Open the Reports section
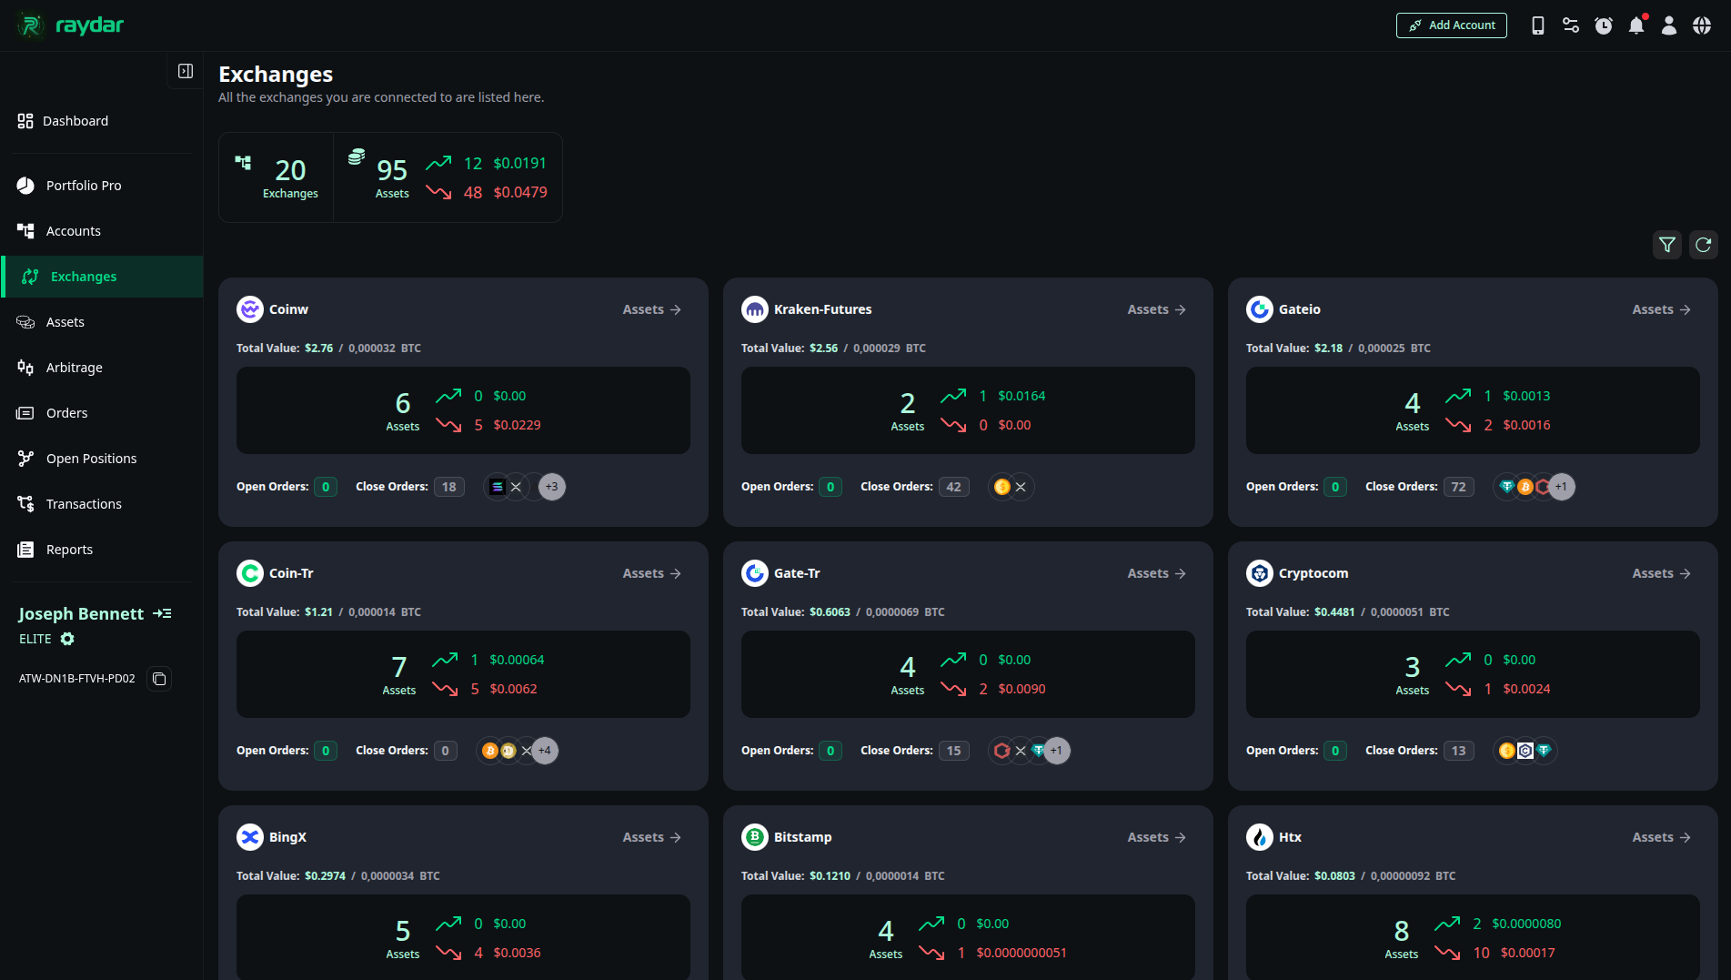The height and width of the screenshot is (980, 1731). 69,549
